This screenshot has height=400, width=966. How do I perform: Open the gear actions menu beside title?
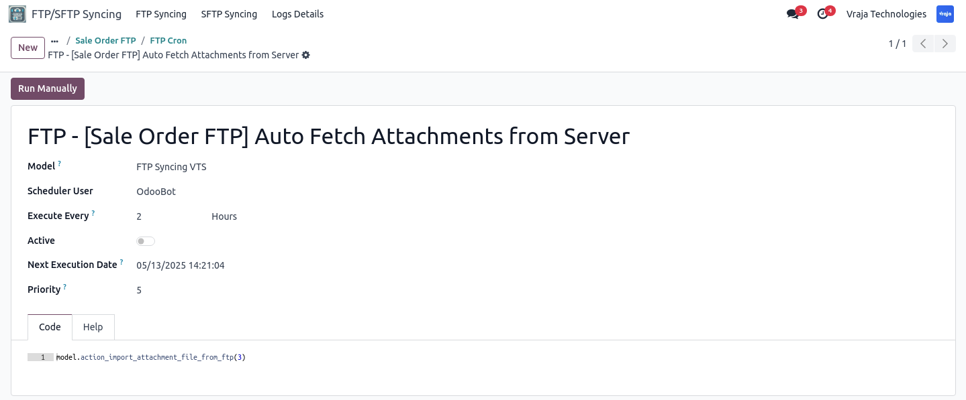(306, 55)
